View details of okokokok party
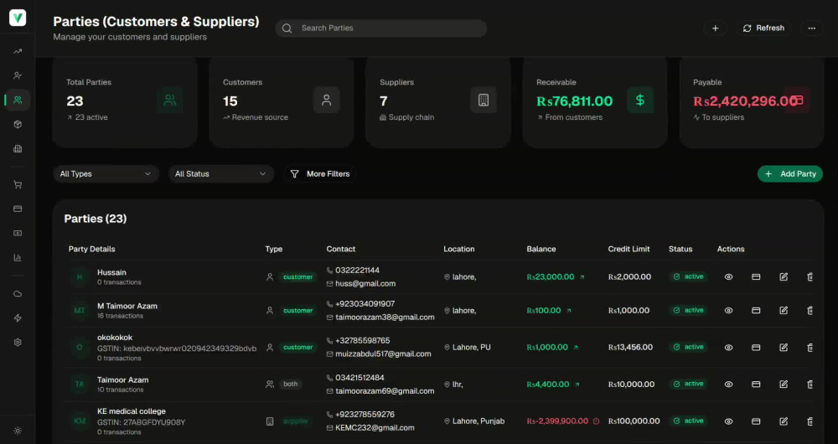This screenshot has width=838, height=444. (x=728, y=348)
